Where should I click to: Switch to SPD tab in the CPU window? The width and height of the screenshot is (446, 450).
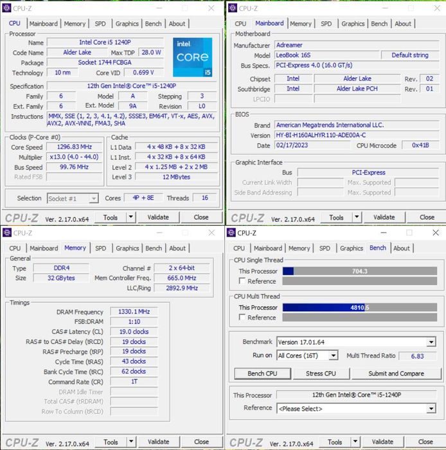pos(100,24)
